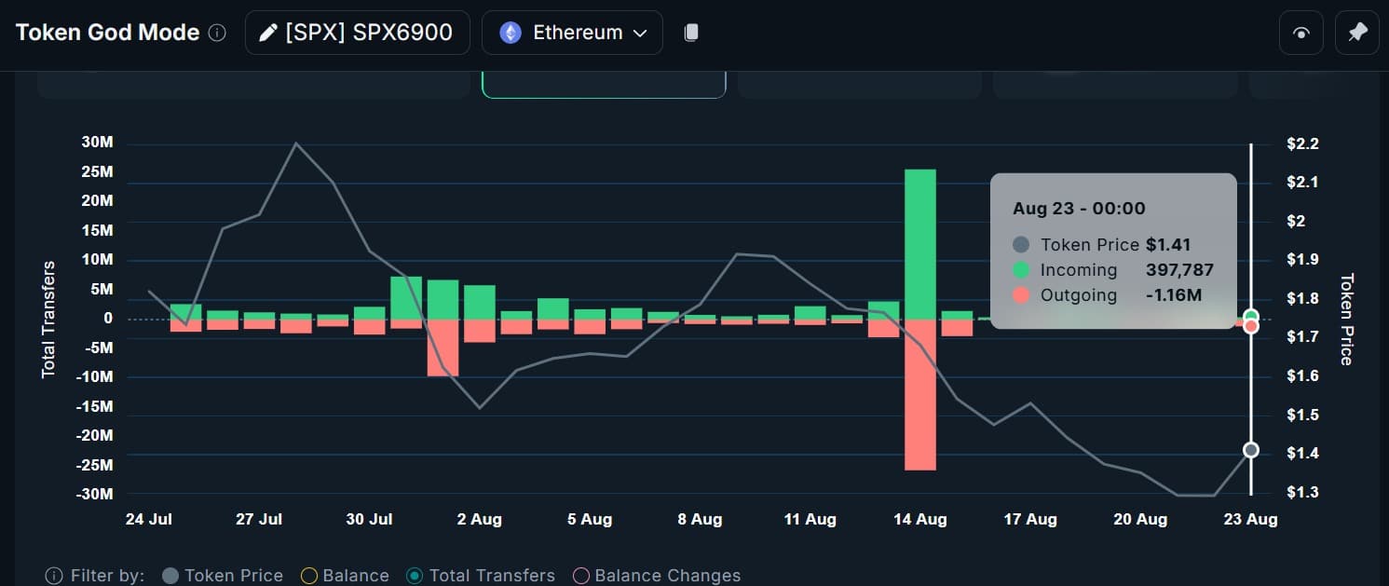Click the Ethereum logo icon
This screenshot has height=586, width=1389.
511,33
